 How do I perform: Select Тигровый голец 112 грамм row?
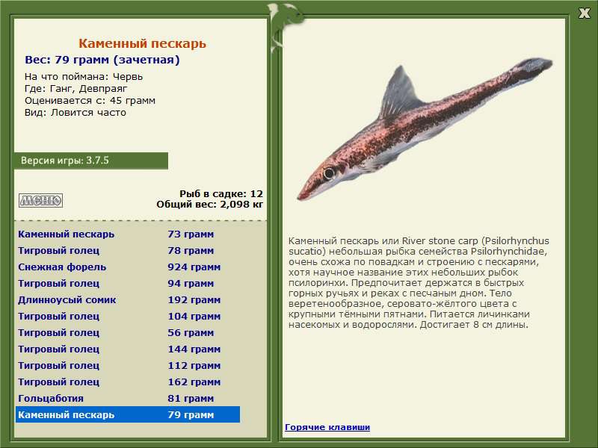tap(128, 365)
